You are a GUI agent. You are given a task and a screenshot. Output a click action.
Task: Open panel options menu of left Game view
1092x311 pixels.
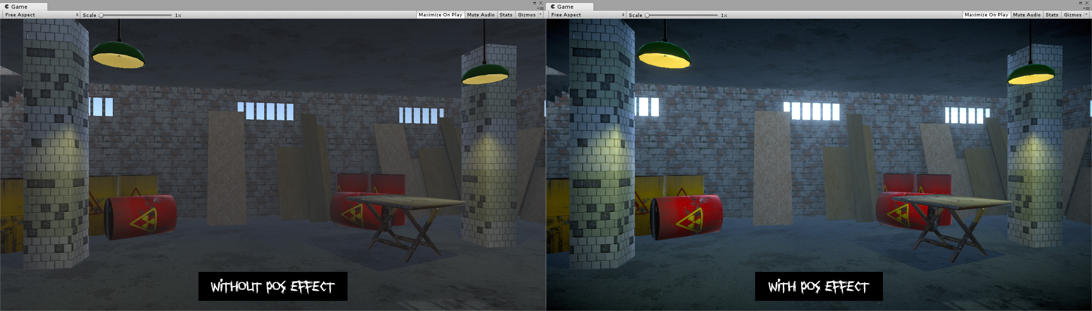(541, 8)
